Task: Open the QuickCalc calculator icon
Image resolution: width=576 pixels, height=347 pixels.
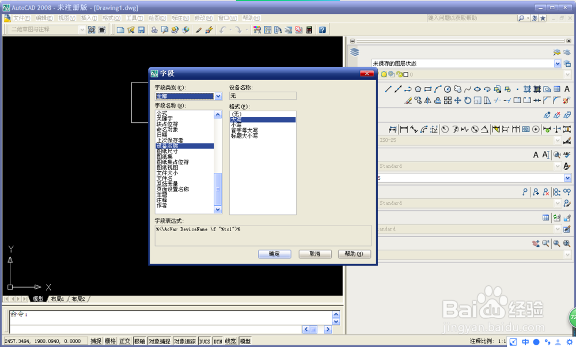Action: coord(309,30)
